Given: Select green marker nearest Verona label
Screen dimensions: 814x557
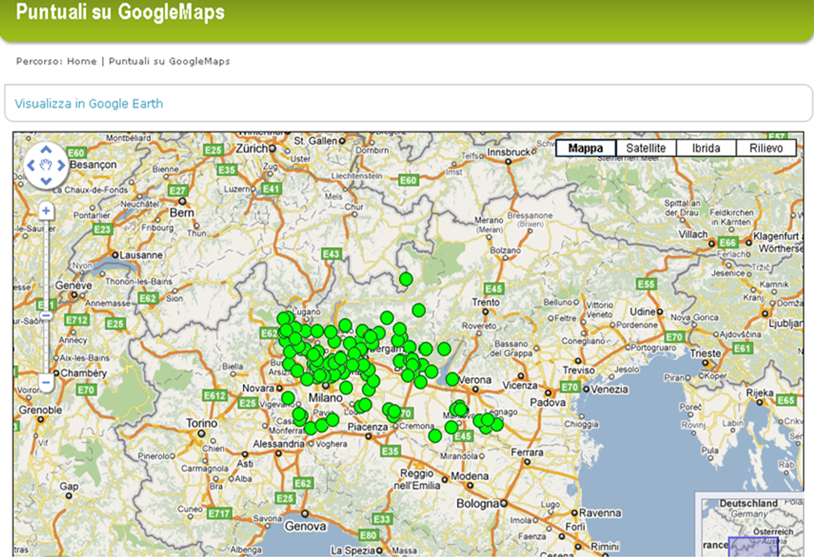Looking at the screenshot, I should (452, 379).
